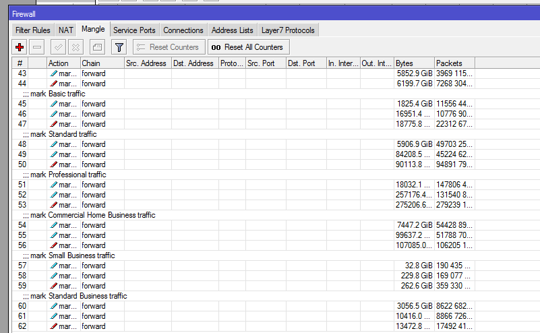
Task: Click the Enable rule checkmark icon
Action: pos(58,47)
